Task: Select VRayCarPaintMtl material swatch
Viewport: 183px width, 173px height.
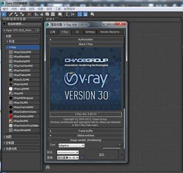Action: pyautogui.click(x=11, y=66)
